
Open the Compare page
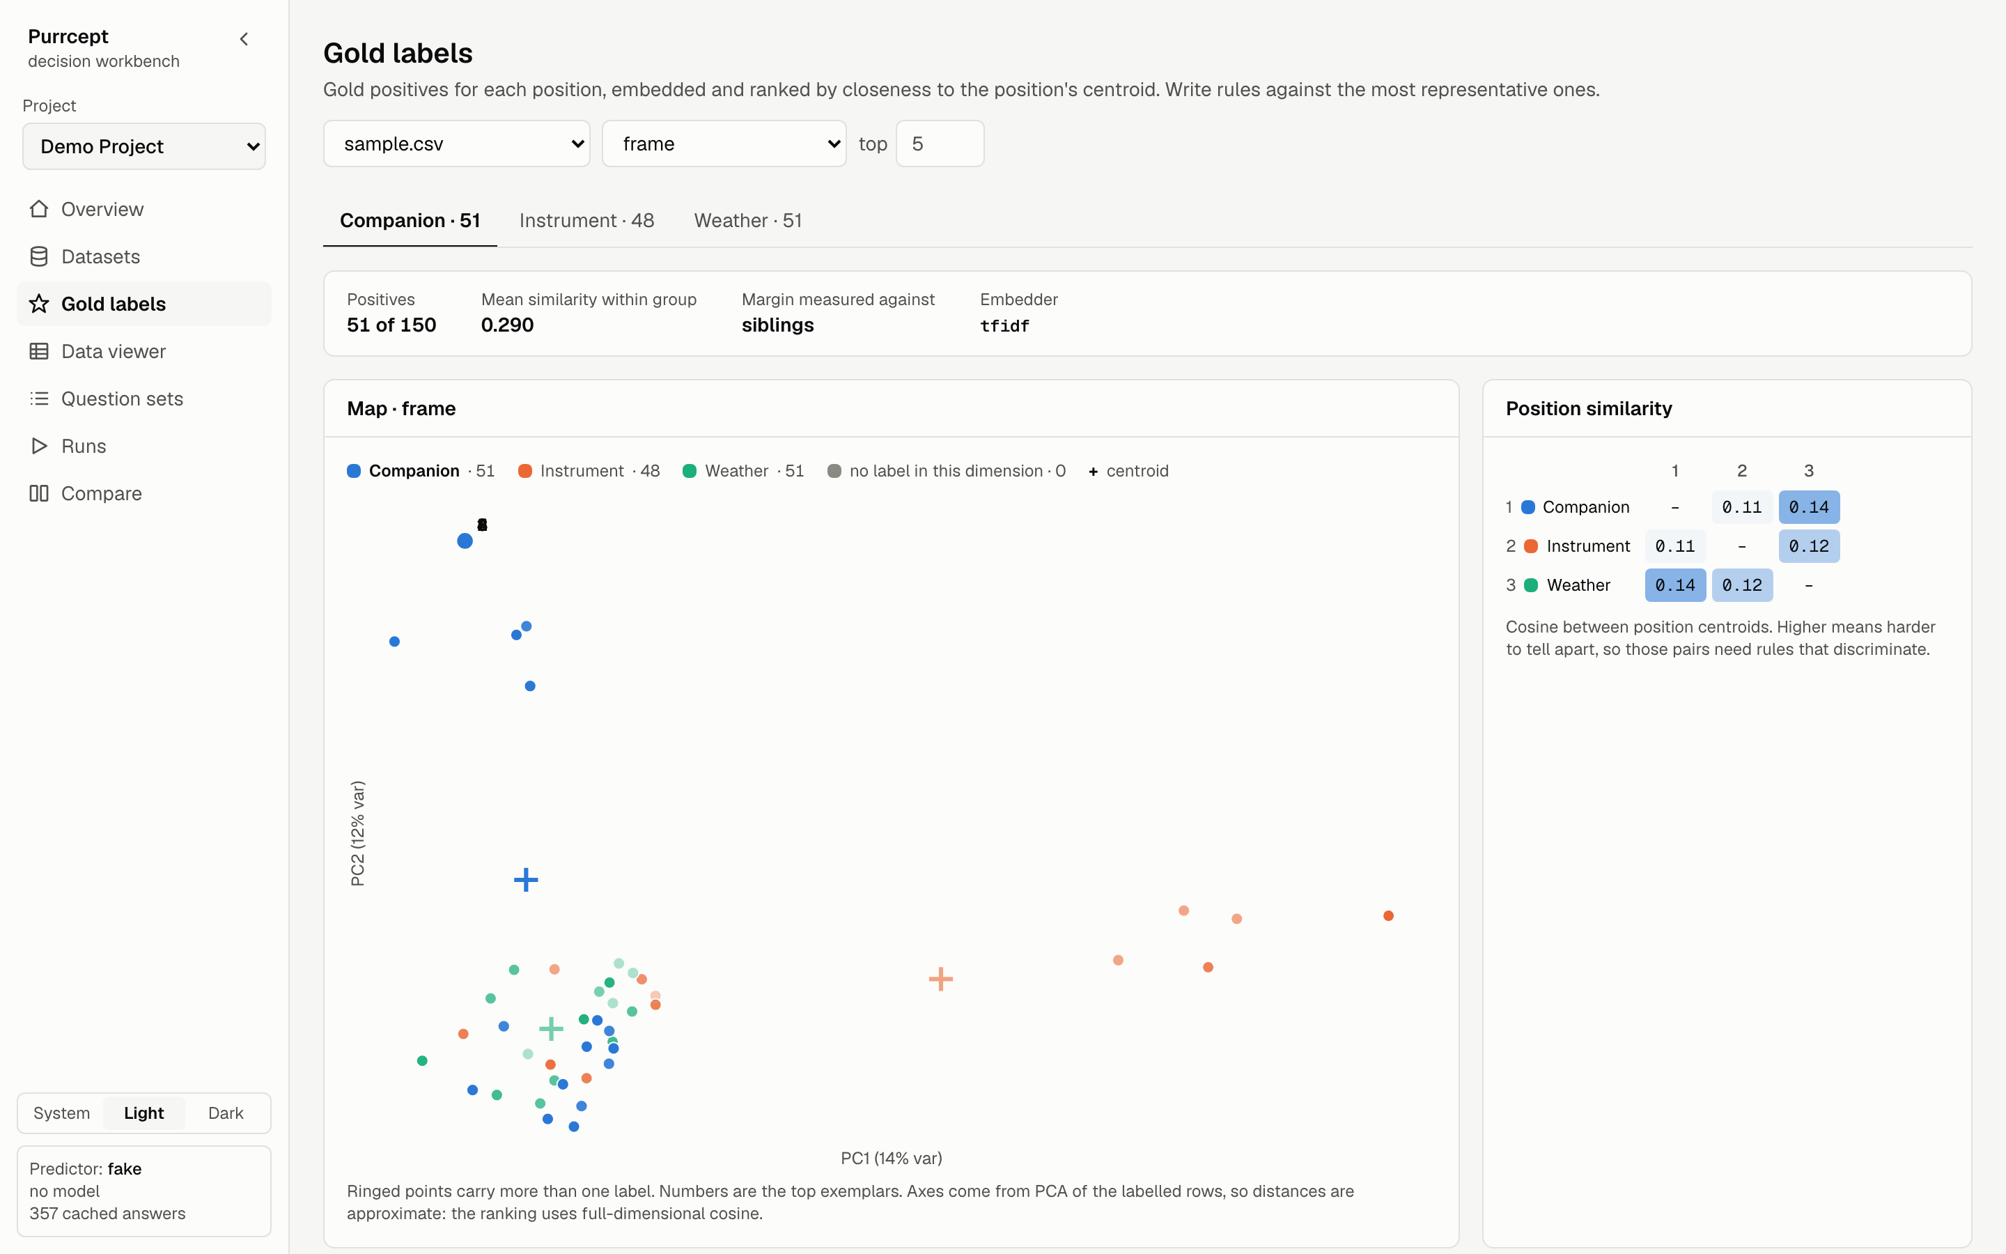[x=144, y=493]
